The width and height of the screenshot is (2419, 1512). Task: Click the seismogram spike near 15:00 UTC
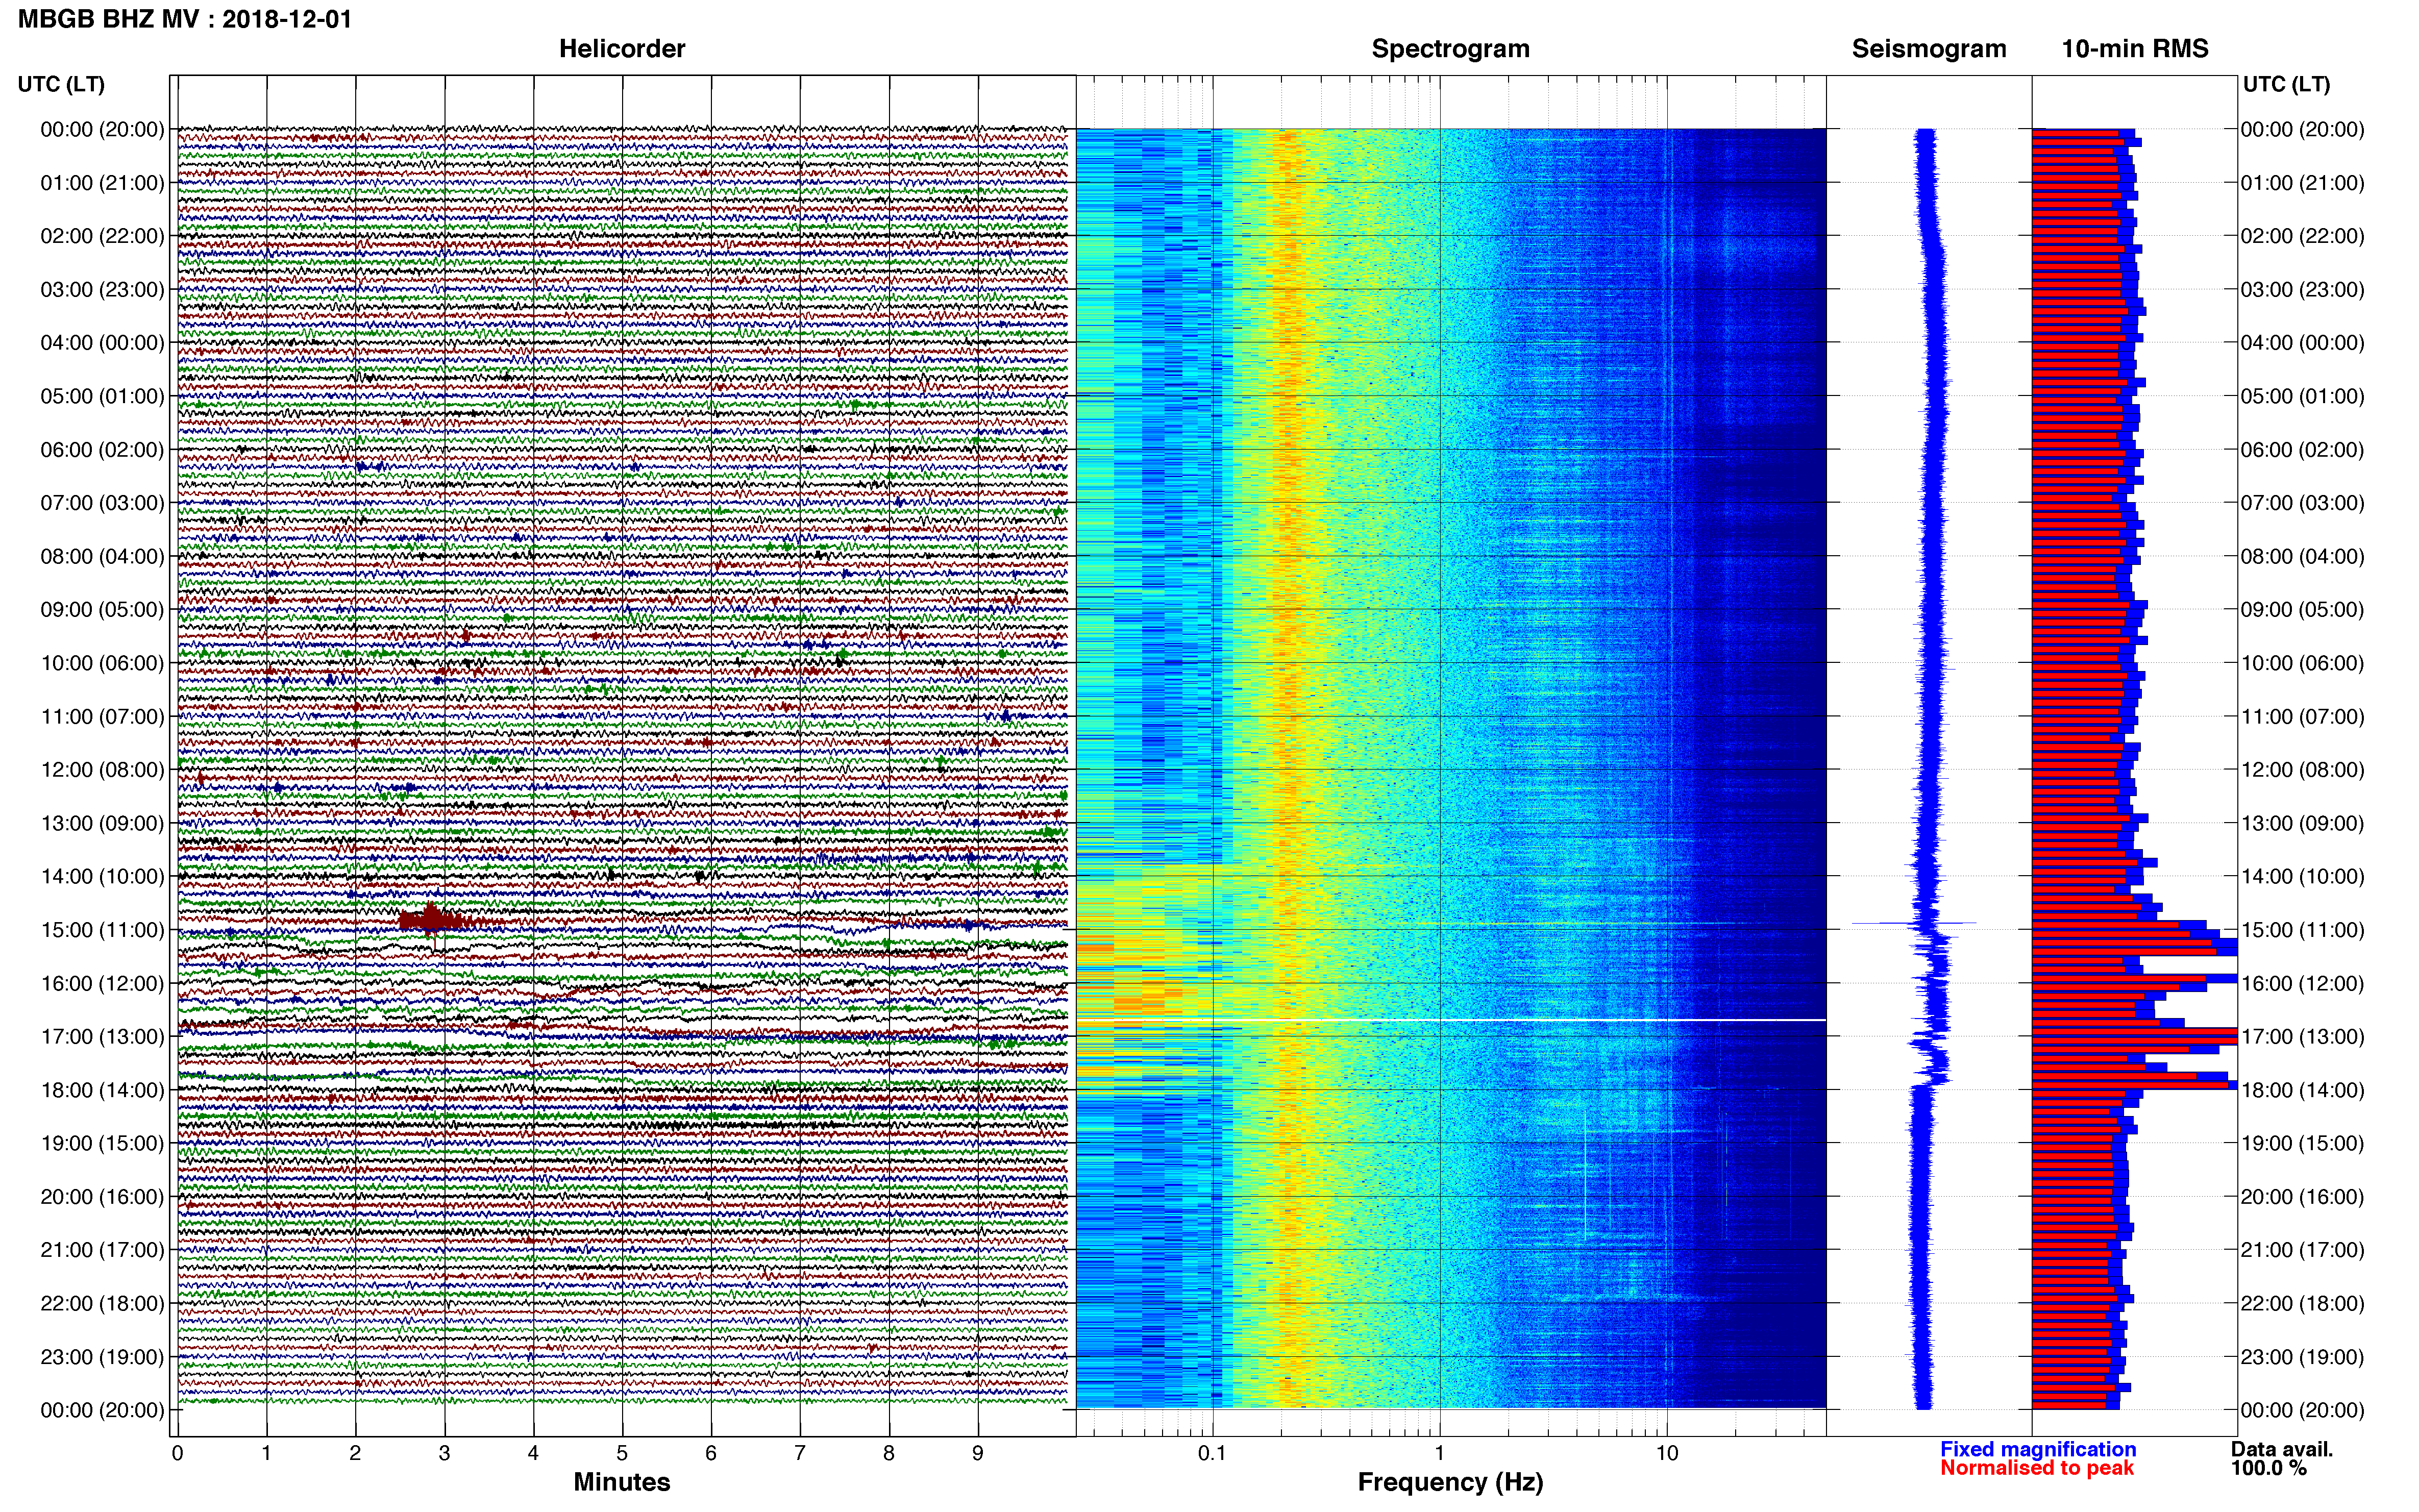pos(1914,923)
